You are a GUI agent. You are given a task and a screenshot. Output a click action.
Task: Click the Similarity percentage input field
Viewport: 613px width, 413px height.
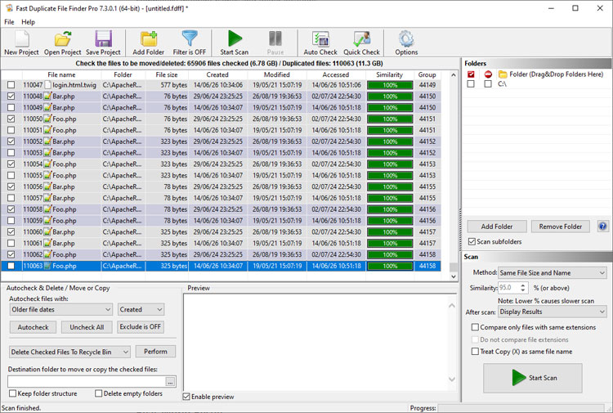click(x=508, y=288)
